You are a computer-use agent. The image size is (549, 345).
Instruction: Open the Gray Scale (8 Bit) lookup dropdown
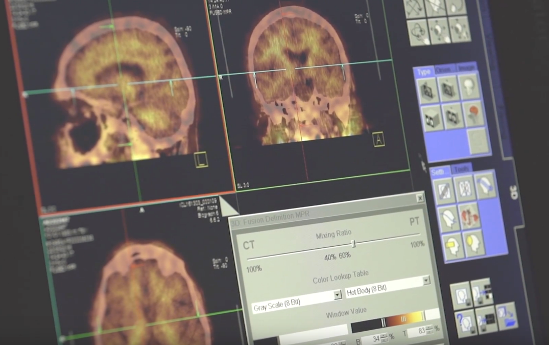tap(337, 295)
